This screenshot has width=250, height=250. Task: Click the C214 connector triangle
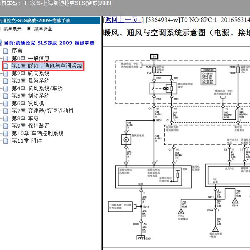click(x=235, y=201)
